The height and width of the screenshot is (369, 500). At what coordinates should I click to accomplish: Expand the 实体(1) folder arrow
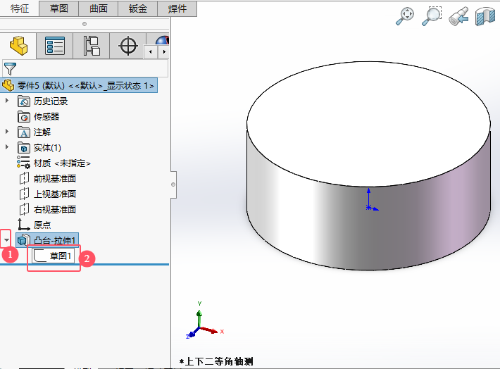tap(7, 147)
